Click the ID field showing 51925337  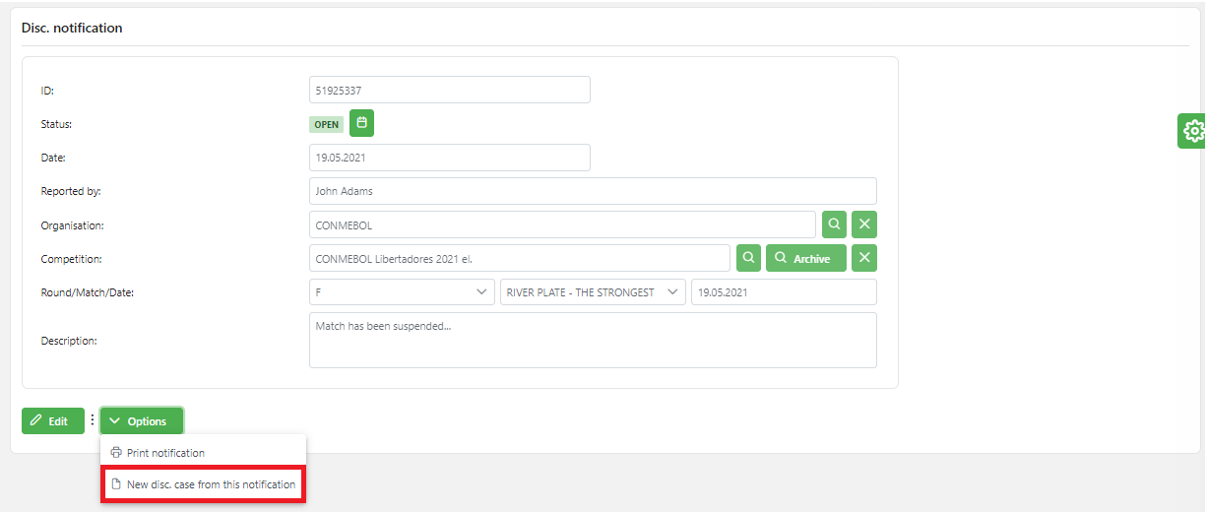click(x=449, y=90)
